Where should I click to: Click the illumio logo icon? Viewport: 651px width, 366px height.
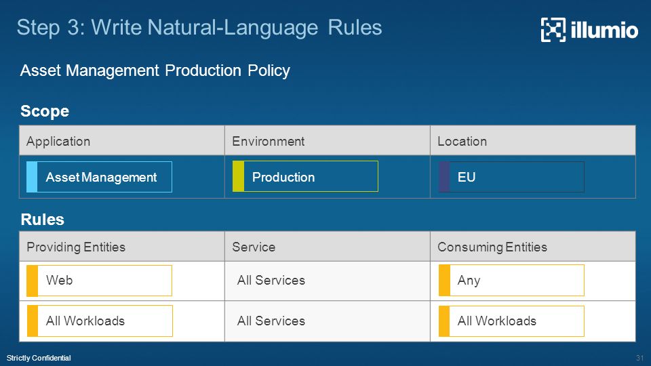(x=553, y=30)
